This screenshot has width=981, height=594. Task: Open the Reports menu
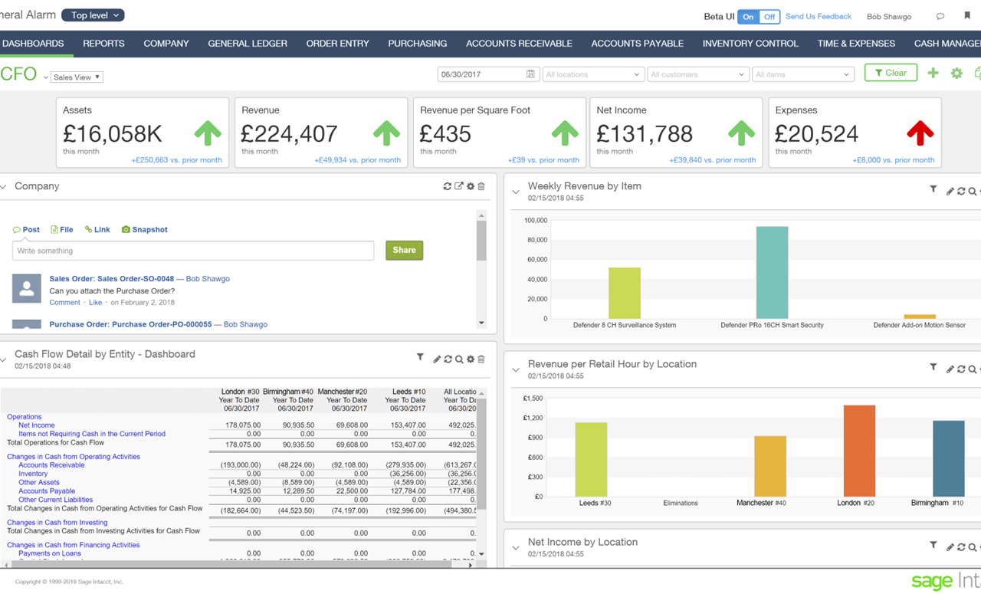pyautogui.click(x=103, y=44)
